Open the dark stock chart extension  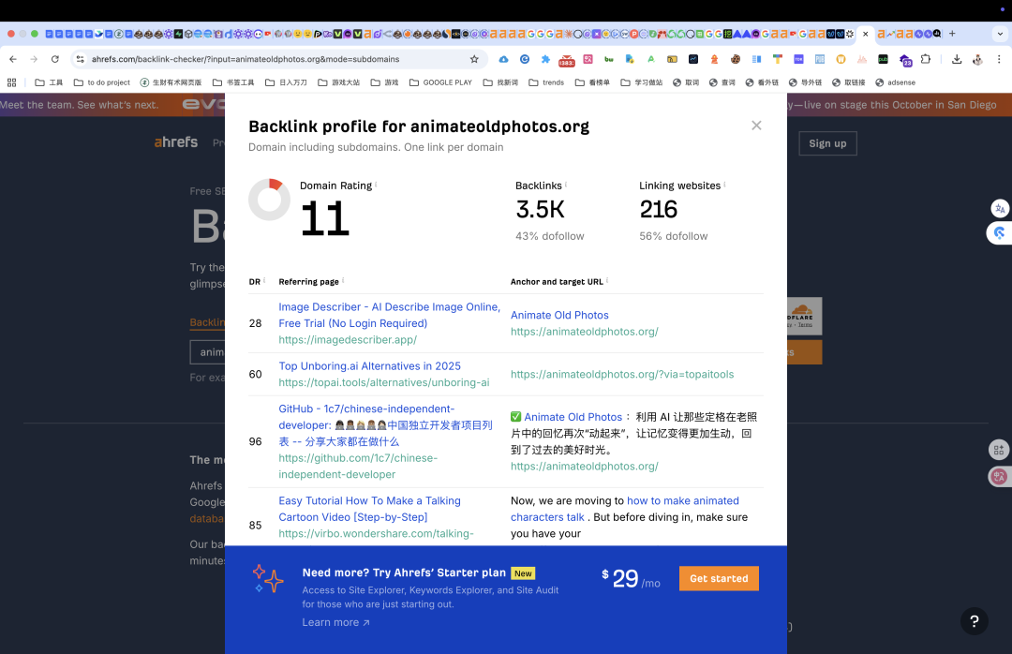coord(693,59)
